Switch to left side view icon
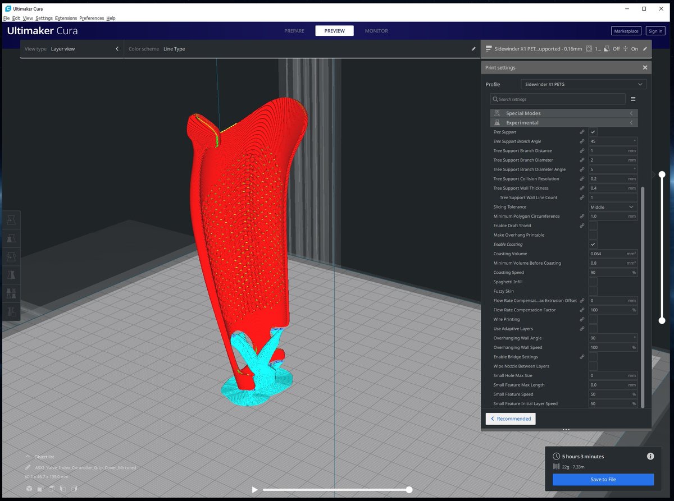Viewport: 674px width, 501px height. tap(63, 489)
